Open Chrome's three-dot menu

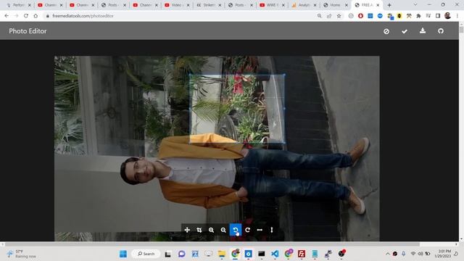pos(457,16)
